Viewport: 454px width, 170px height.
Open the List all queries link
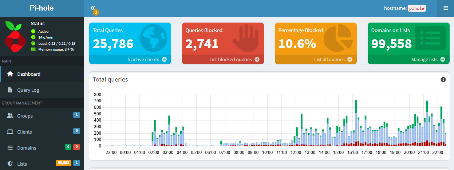tap(316, 59)
